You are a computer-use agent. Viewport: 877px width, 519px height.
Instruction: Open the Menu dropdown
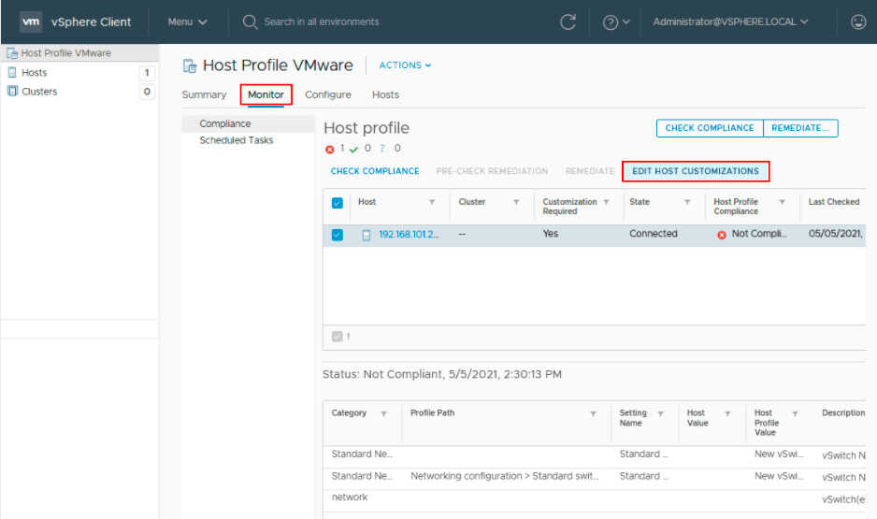[x=187, y=22]
